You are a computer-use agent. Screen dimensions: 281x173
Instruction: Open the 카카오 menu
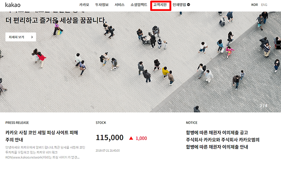point(84,5)
